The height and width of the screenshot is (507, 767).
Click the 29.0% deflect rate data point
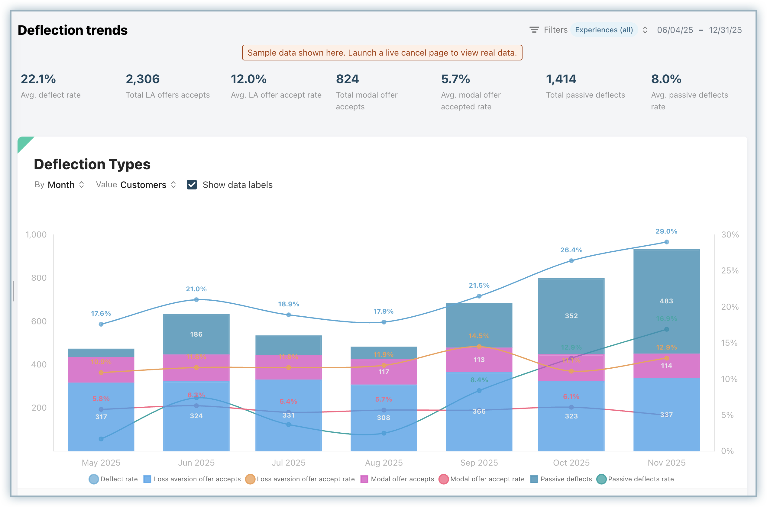[666, 242]
